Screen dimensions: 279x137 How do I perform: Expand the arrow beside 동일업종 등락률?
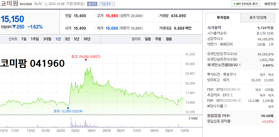[232, 121]
